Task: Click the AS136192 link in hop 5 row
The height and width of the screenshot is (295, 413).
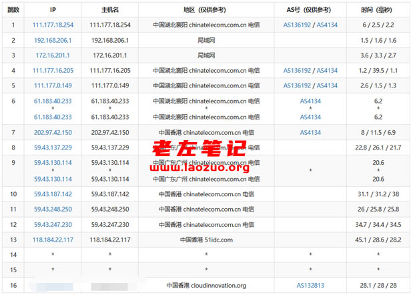Action: [x=298, y=85]
